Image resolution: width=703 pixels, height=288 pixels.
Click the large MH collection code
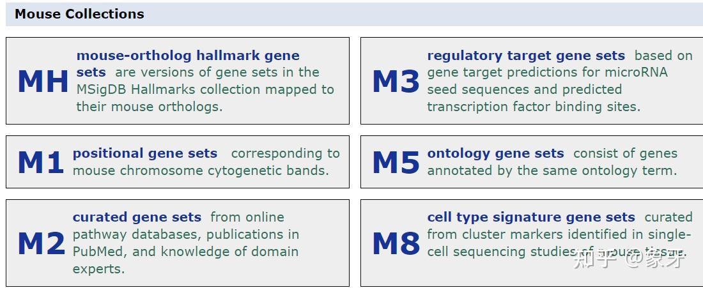point(43,81)
